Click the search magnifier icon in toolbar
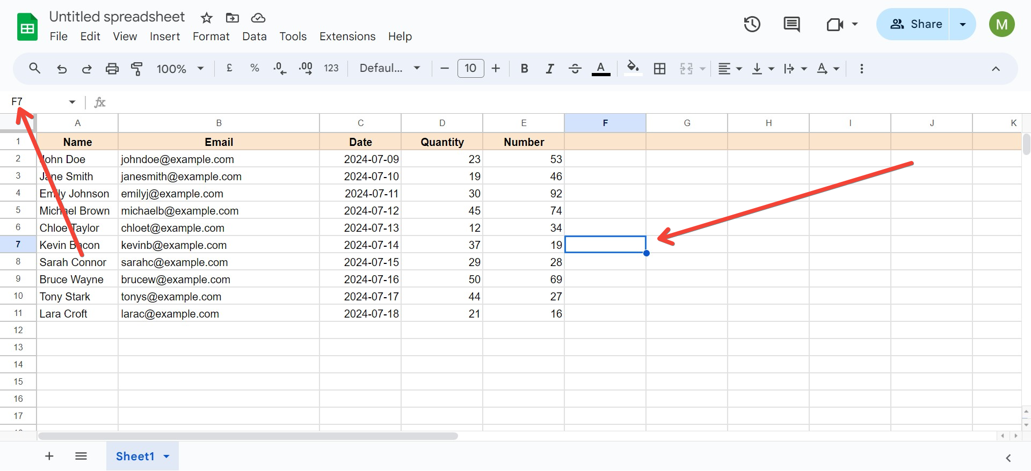The height and width of the screenshot is (471, 1031). coord(35,69)
